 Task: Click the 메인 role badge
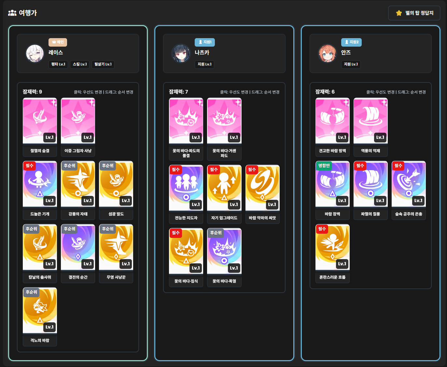coord(58,42)
